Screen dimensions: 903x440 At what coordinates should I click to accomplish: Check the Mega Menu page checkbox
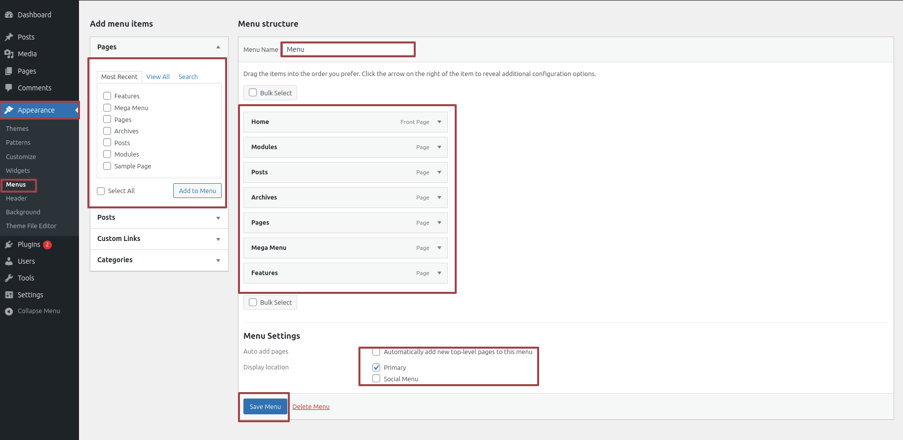[x=107, y=108]
